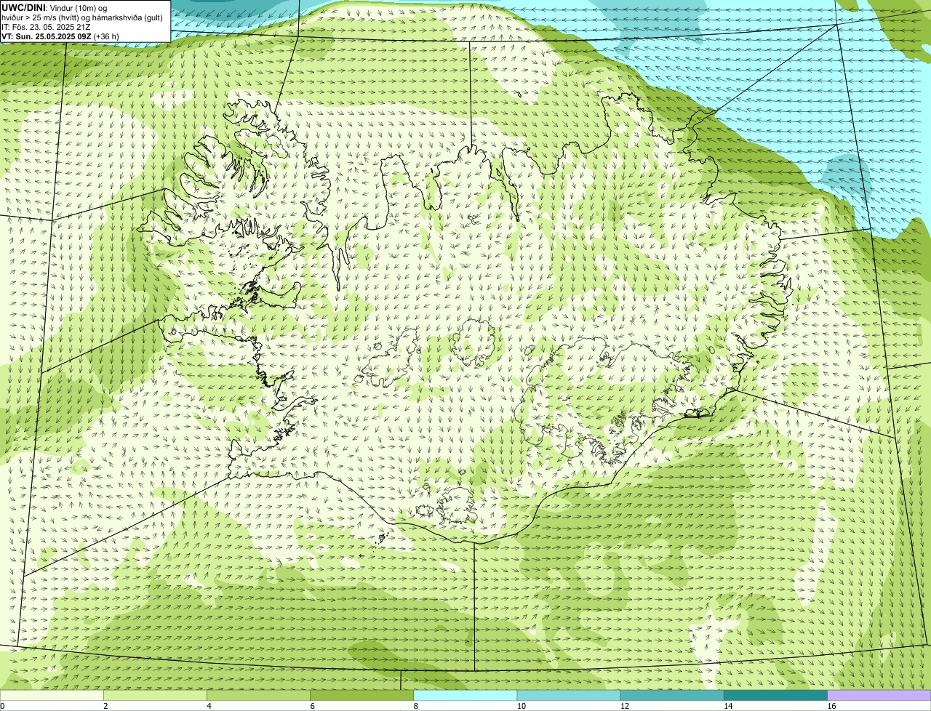Click the legend scale label "12"

click(x=625, y=706)
